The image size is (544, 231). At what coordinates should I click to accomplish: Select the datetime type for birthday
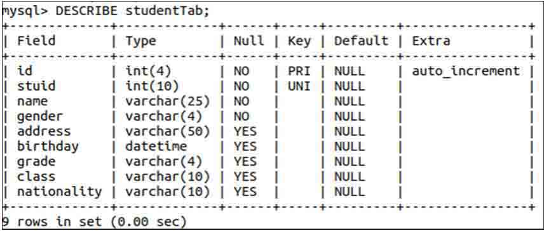pyautogui.click(x=156, y=147)
